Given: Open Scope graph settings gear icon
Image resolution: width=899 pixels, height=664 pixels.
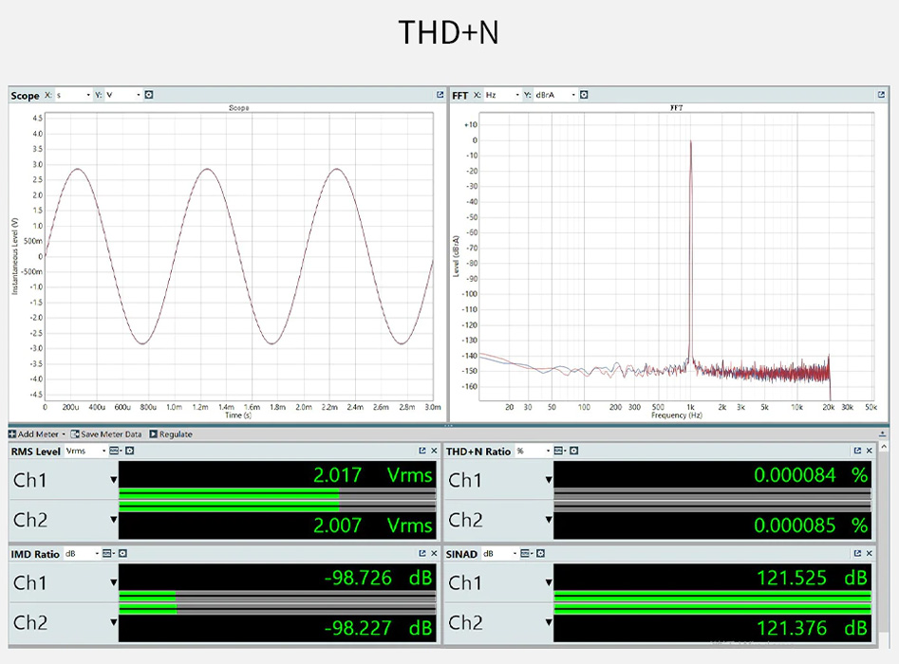Looking at the screenshot, I should click(149, 95).
